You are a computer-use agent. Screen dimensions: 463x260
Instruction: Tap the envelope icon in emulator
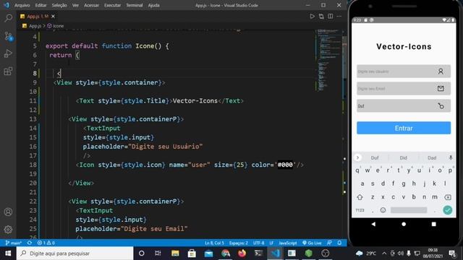[x=441, y=88]
